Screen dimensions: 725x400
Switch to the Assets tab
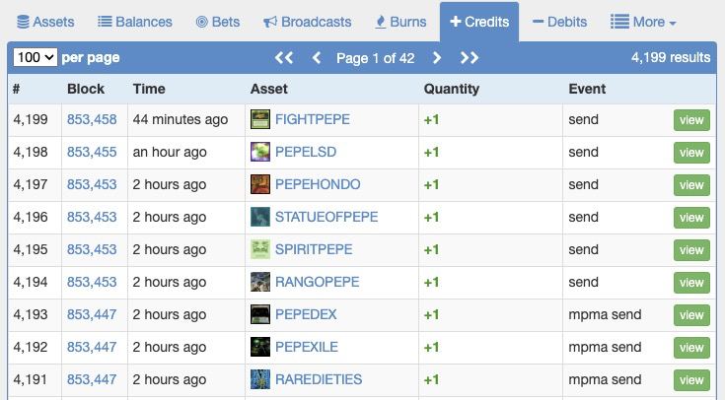click(x=45, y=22)
